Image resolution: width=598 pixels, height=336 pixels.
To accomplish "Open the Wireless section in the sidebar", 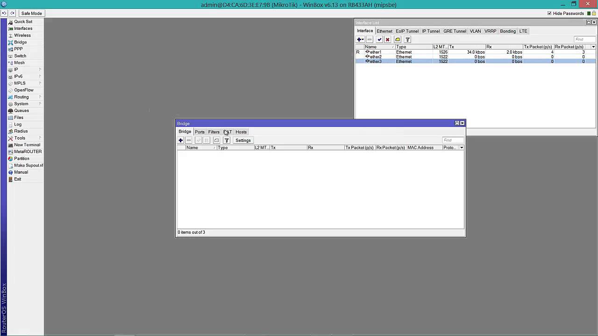I will point(22,35).
